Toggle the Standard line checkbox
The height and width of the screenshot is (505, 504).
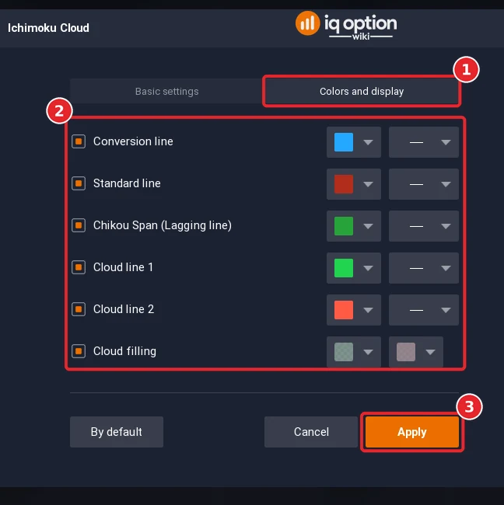(79, 183)
